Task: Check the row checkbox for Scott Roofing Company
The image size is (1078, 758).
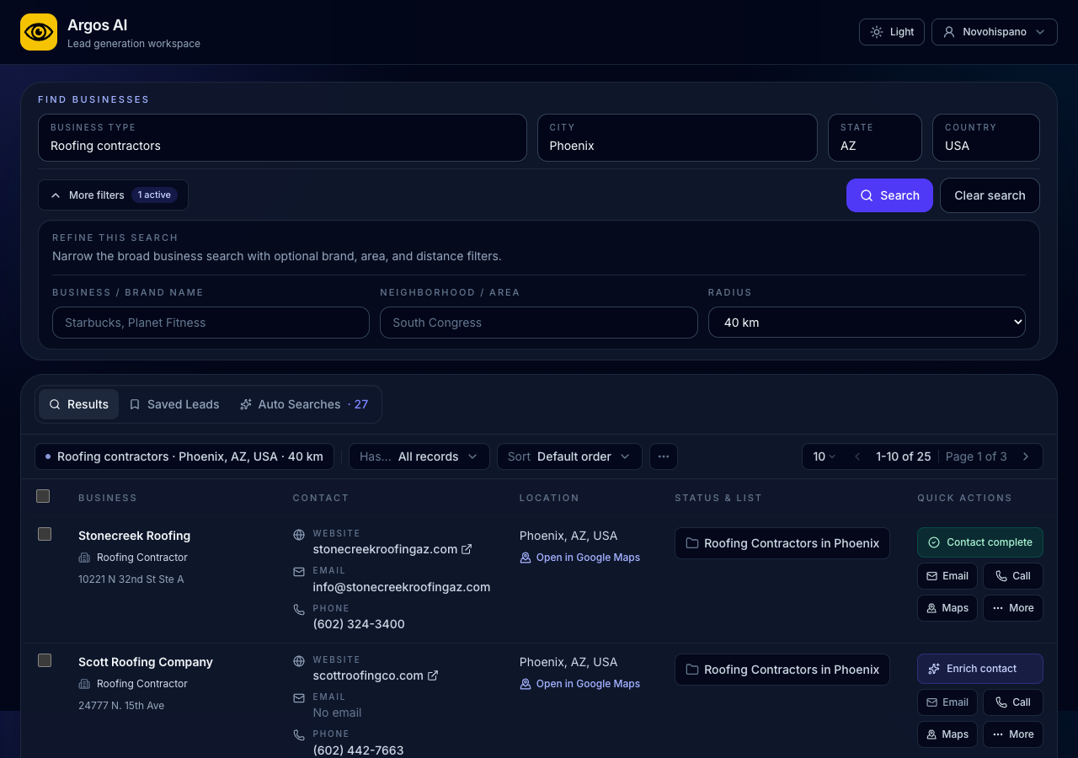Action: (45, 660)
